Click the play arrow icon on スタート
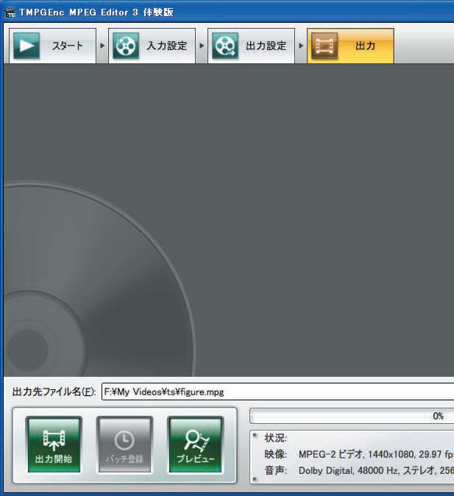The width and height of the screenshot is (454, 496). (26, 46)
